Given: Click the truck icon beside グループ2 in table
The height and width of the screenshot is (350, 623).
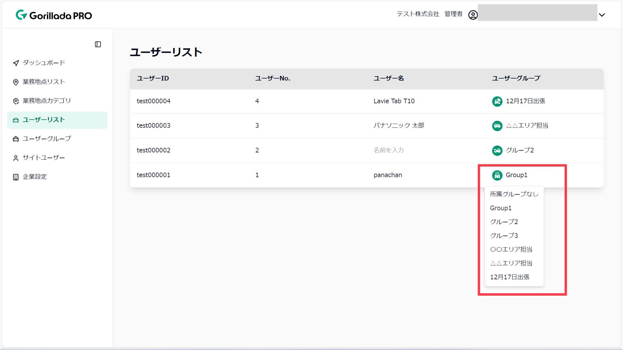Looking at the screenshot, I should 497,150.
